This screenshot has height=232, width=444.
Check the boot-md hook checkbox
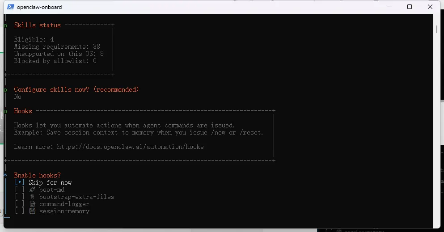pos(20,190)
